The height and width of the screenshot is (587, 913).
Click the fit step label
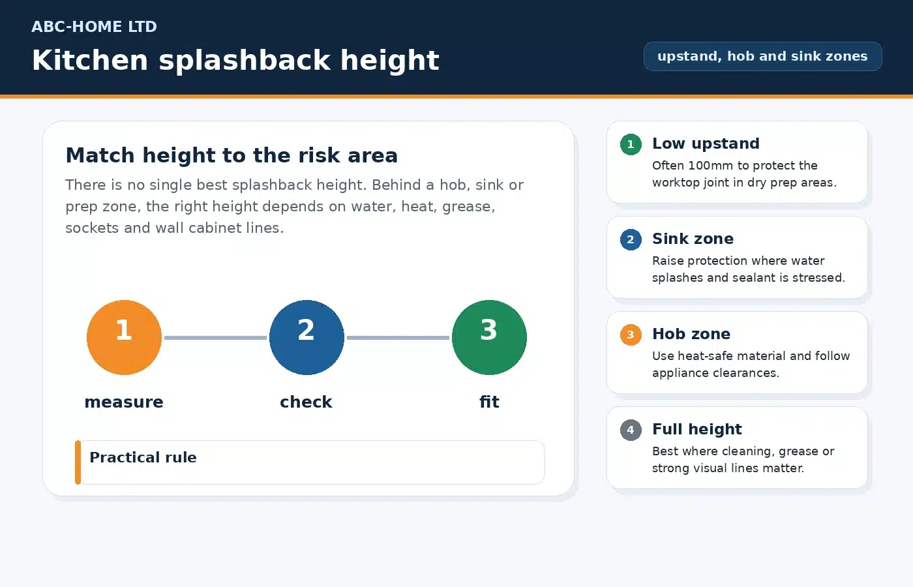coord(489,402)
